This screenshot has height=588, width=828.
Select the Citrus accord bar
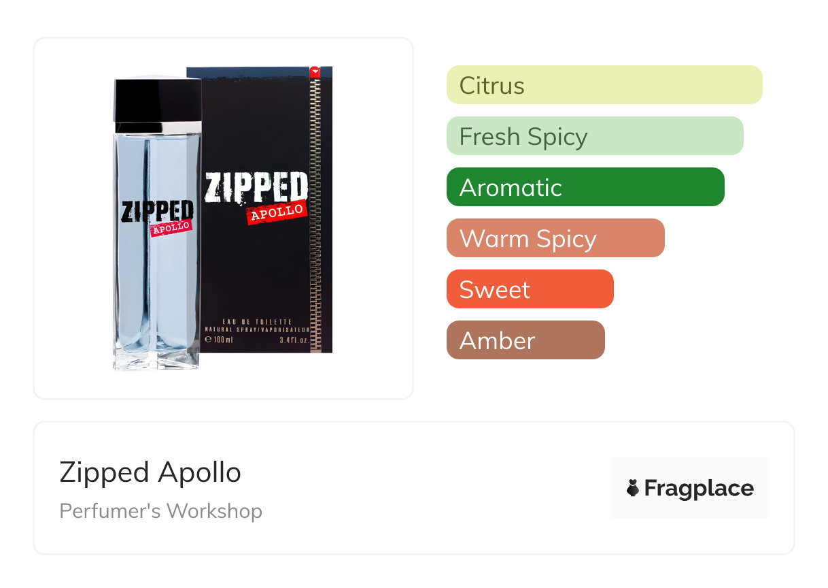604,85
